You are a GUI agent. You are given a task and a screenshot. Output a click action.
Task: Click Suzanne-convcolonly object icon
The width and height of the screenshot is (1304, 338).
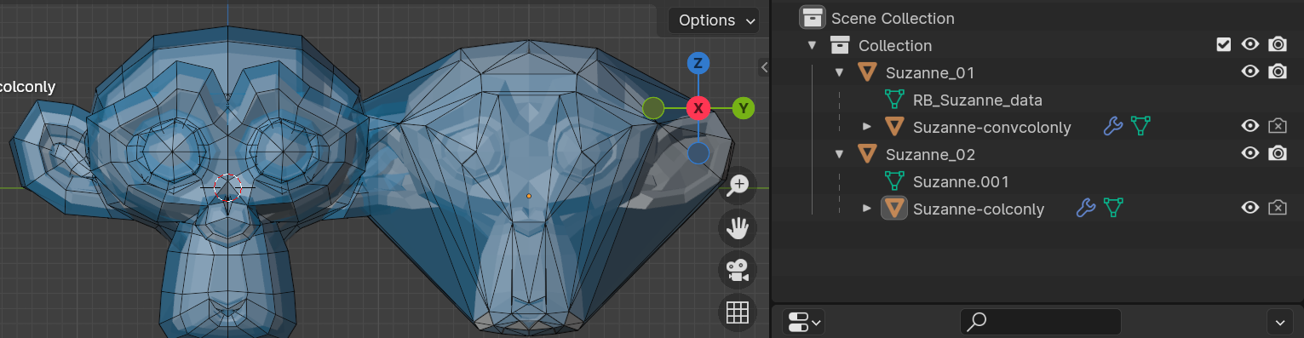click(x=894, y=127)
